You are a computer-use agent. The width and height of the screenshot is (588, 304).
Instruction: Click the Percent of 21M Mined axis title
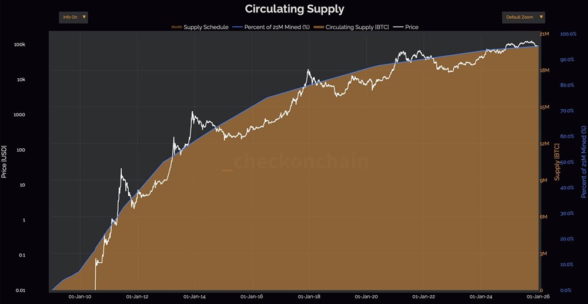584,161
